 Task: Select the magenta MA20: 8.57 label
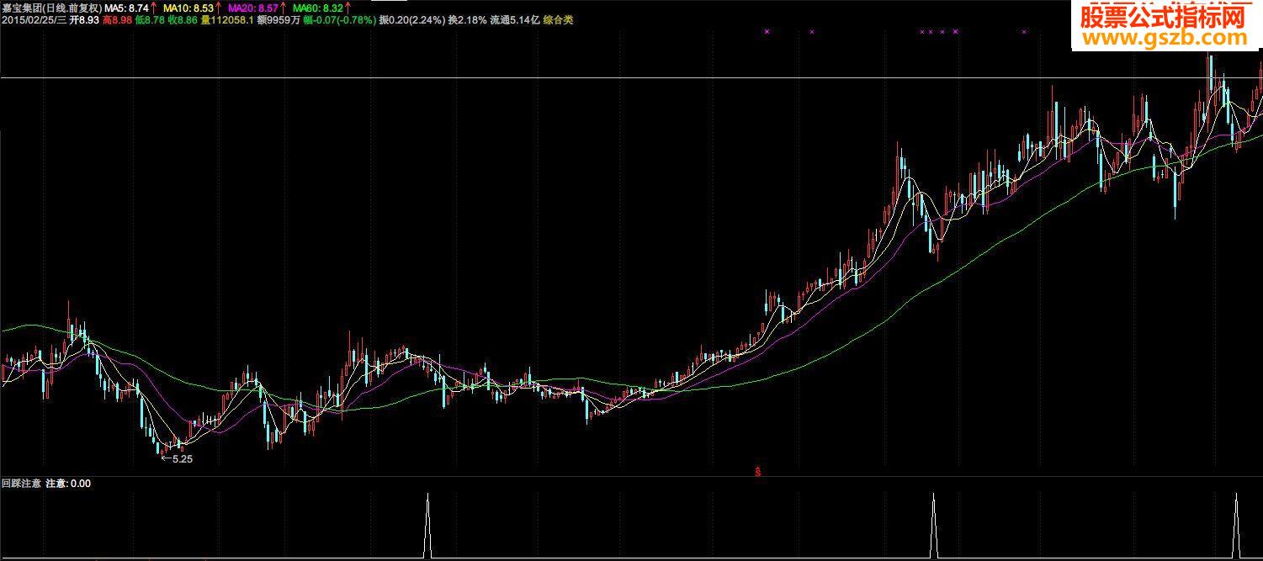pos(253,7)
